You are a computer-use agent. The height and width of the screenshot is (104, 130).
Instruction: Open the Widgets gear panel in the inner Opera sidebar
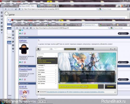tap(13, 35)
